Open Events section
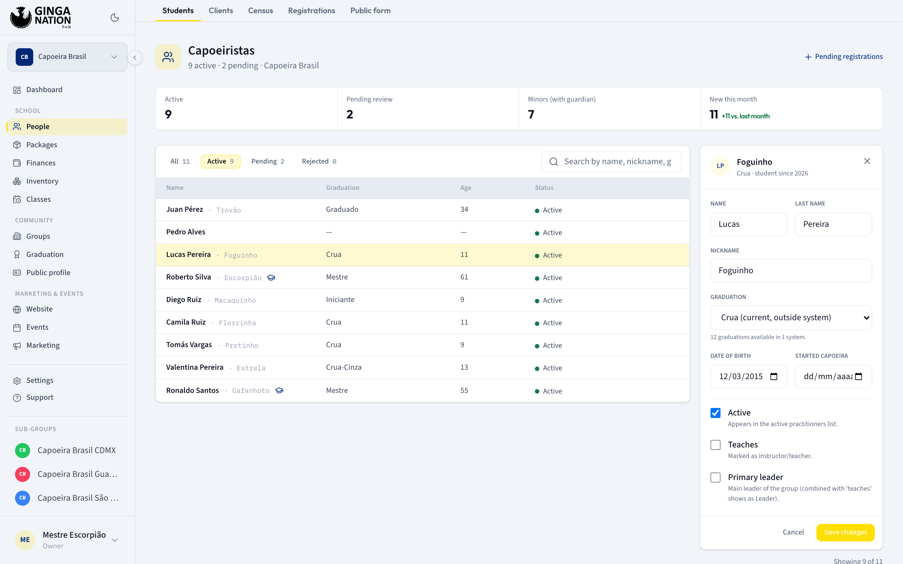 67,327
